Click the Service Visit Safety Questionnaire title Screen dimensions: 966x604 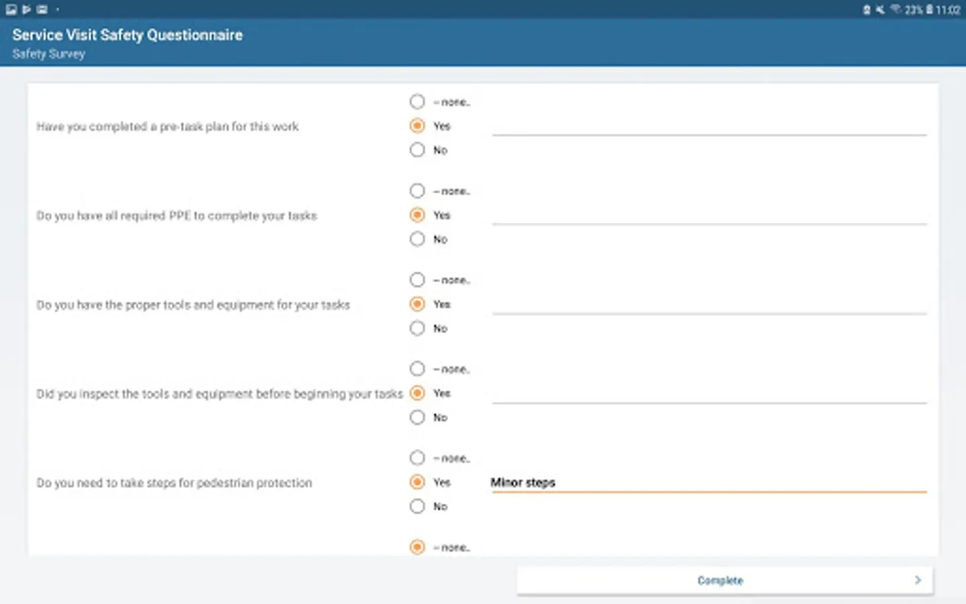coord(127,35)
